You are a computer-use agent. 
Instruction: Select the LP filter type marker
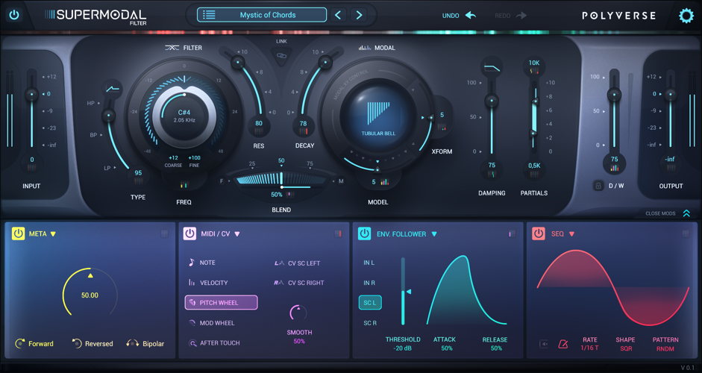coord(107,168)
